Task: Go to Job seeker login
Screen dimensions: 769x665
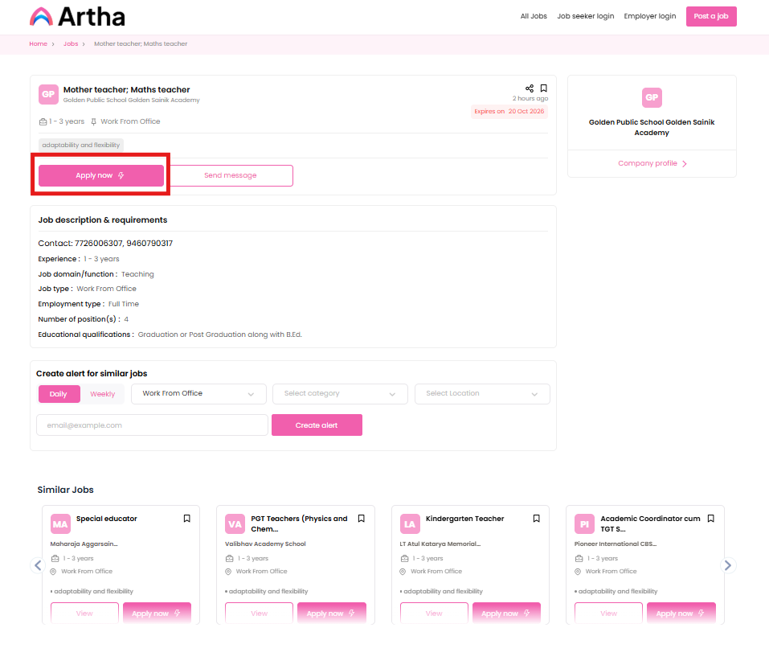Action: 585,16
